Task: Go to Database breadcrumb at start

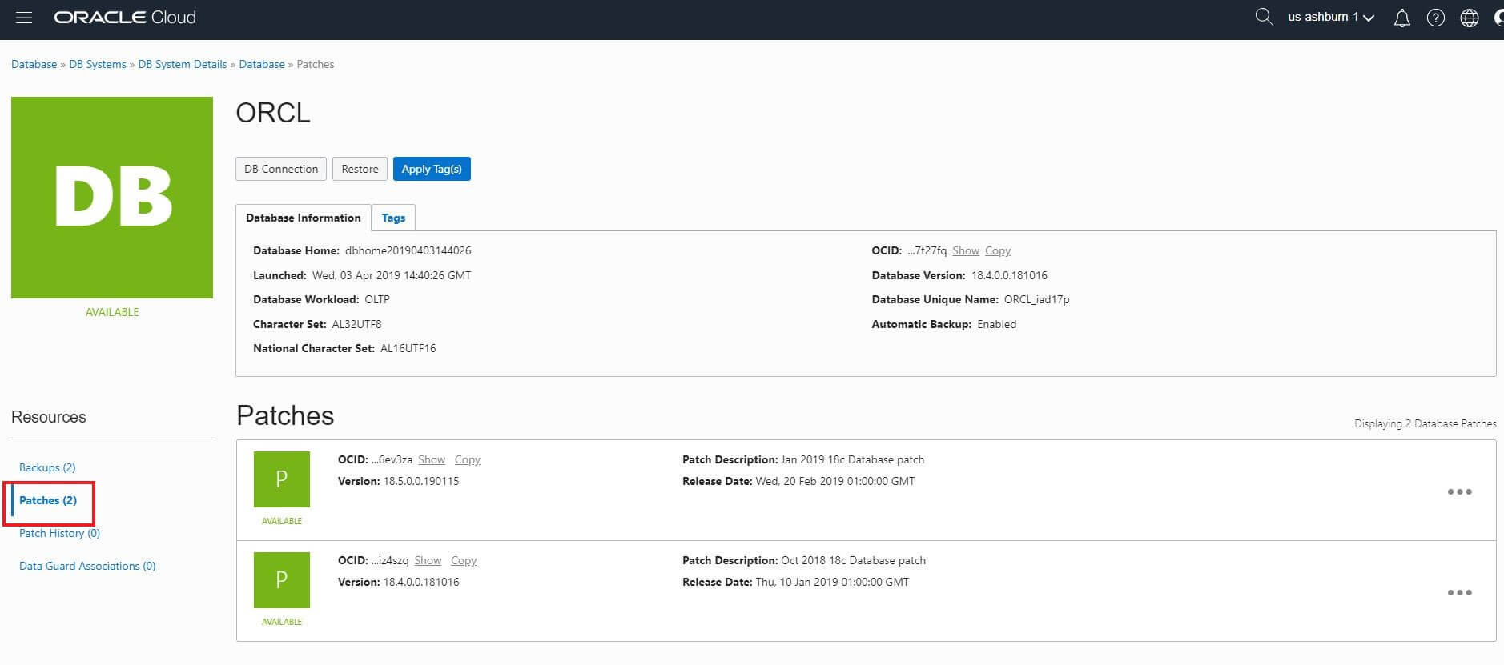Action: point(34,64)
